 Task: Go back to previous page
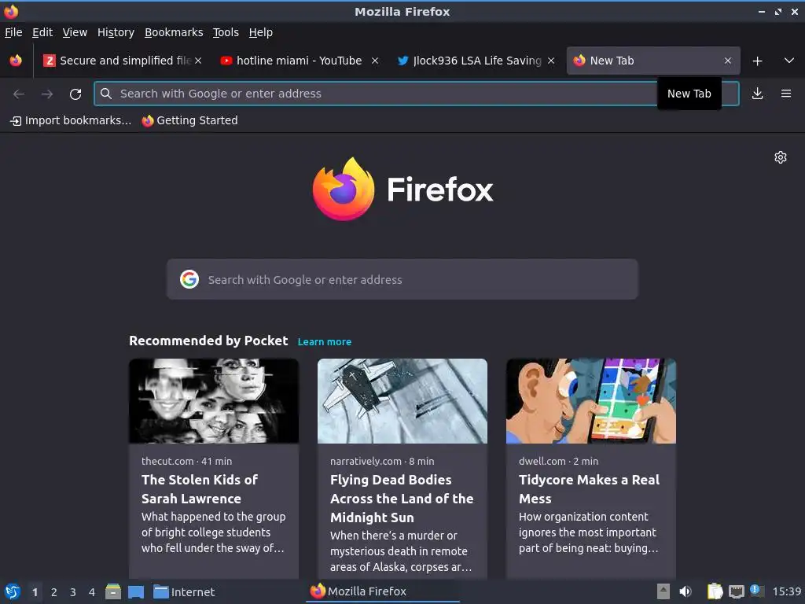[19, 94]
